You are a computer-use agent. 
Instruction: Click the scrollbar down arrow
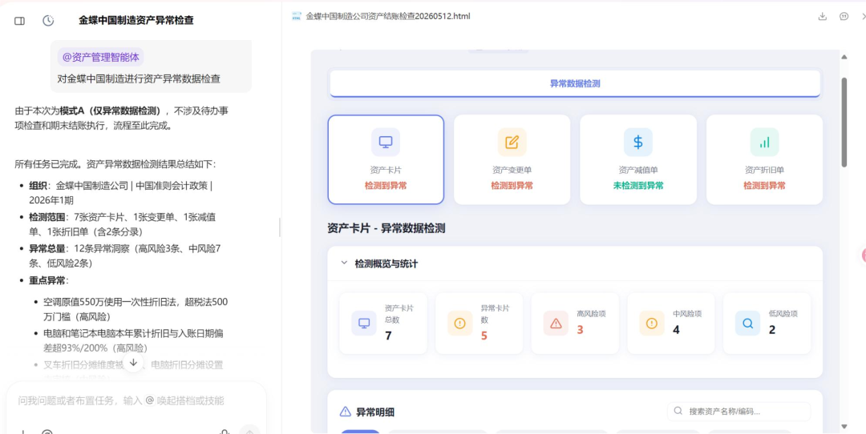[844, 426]
